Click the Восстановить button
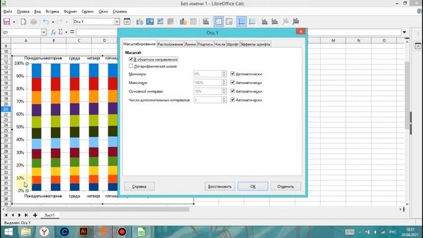Viewport: 423px width, 238px height. click(x=220, y=186)
